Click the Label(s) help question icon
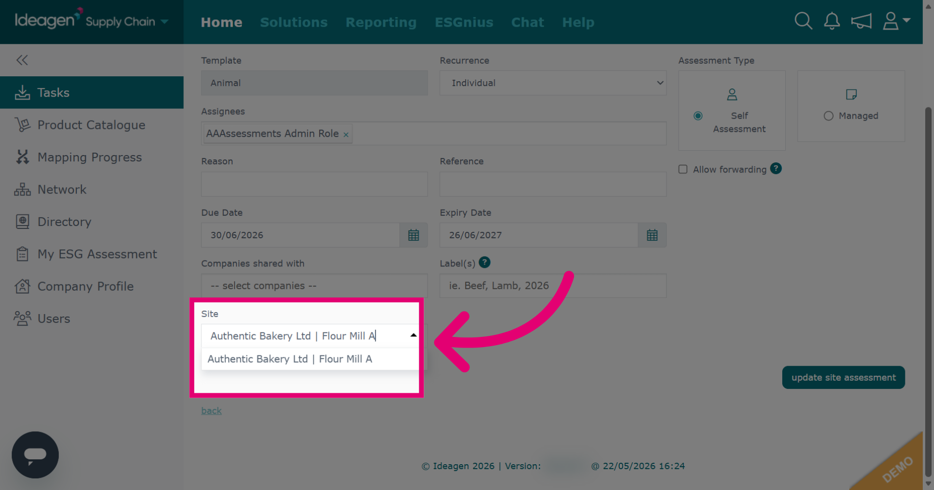 pos(485,262)
